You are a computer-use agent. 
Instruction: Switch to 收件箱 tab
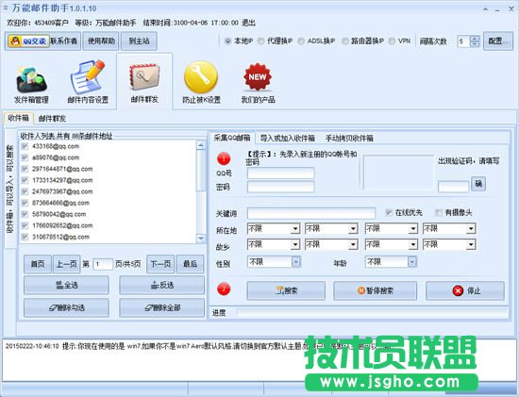19,118
